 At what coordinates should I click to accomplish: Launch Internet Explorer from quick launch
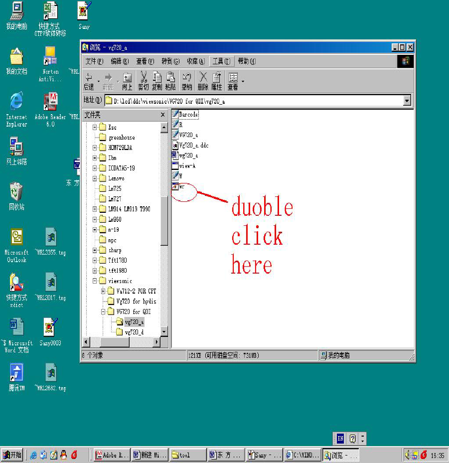click(33, 455)
